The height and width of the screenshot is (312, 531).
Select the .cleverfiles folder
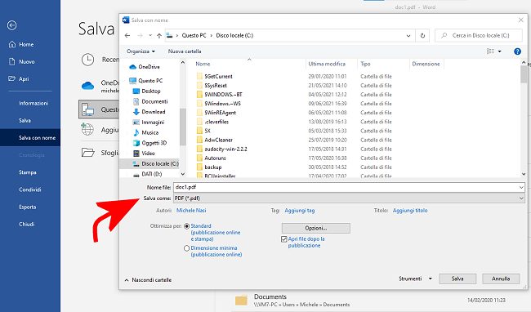[216, 122]
